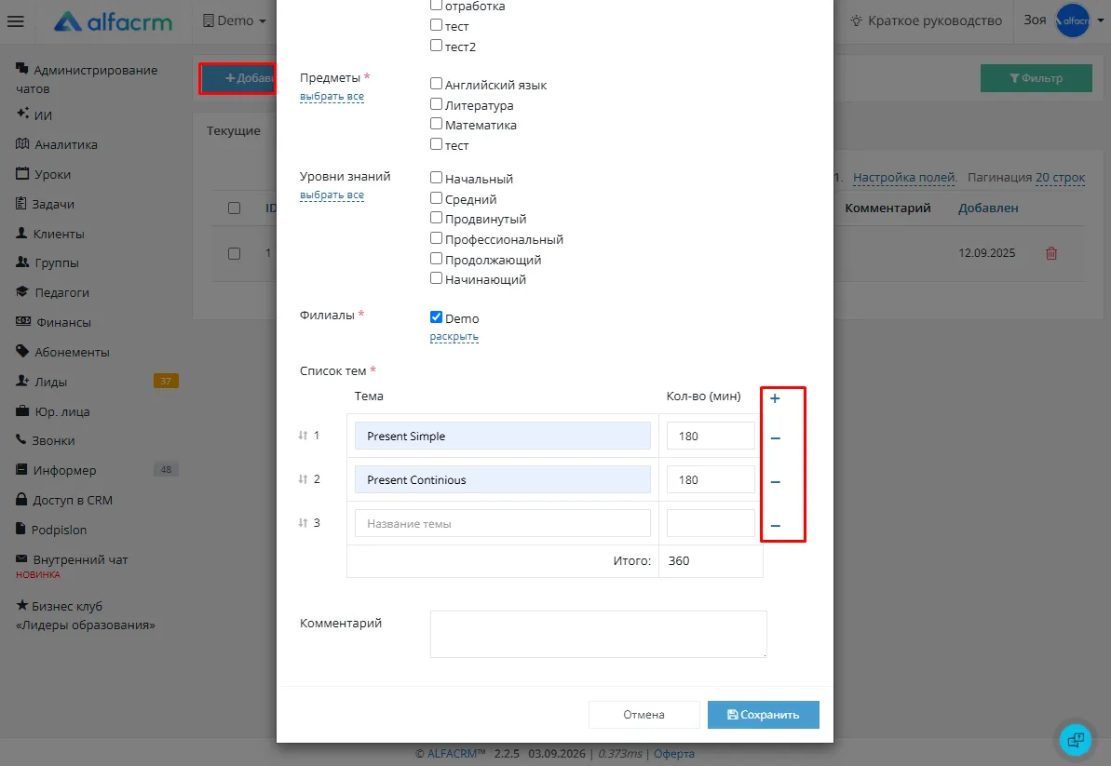Click the empty Название темы field
Screen dimensions: 1111x766
click(x=502, y=524)
